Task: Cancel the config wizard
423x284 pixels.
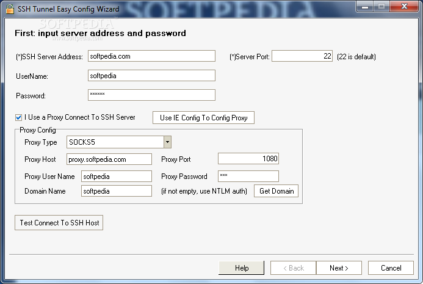Action: point(391,268)
